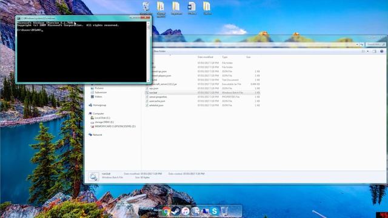The width and height of the screenshot is (388, 218).
Task: Click inside the Command Prompt window
Action: click(82, 52)
